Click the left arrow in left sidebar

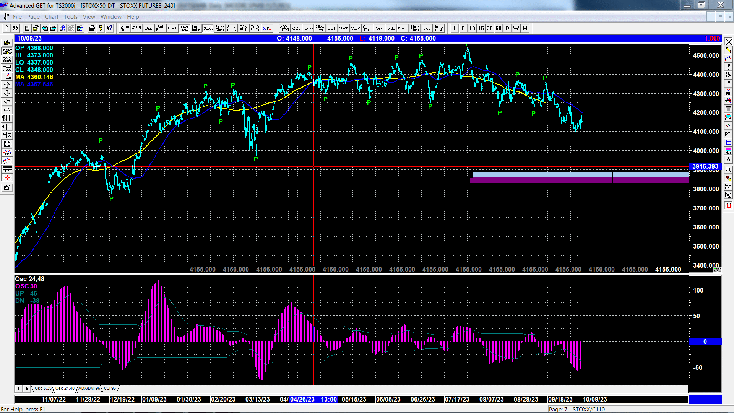pos(7,102)
